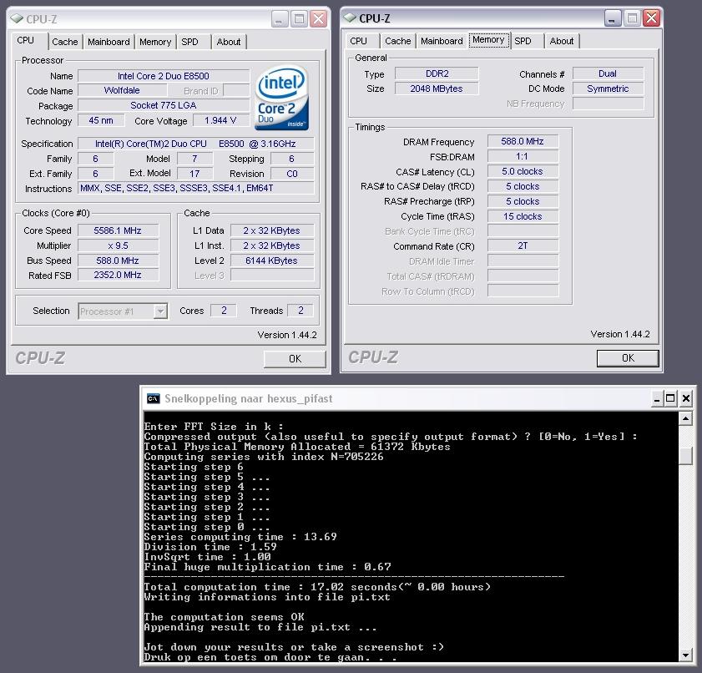
Task: Click the Ext. Model value 17
Action: pos(194,174)
